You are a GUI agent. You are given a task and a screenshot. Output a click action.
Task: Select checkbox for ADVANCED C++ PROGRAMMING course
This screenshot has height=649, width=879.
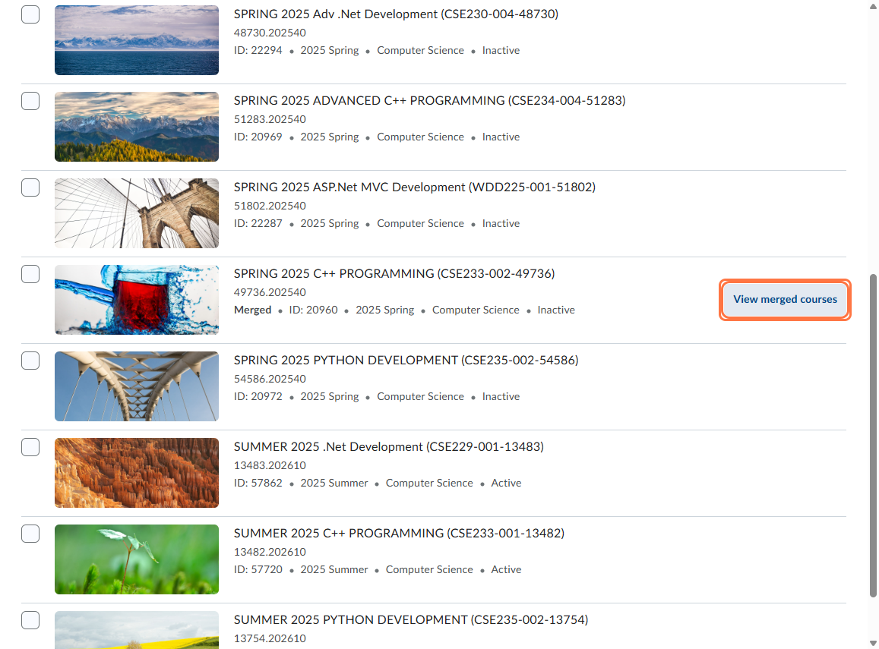(x=30, y=102)
